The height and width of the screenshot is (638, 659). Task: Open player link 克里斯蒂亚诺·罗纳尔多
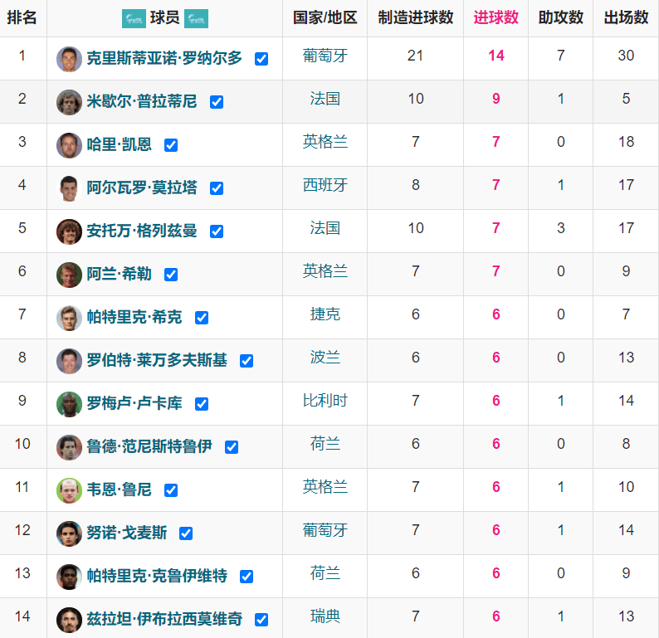point(164,58)
